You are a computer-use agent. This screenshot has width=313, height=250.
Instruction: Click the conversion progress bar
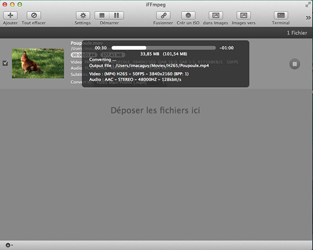coord(163,48)
